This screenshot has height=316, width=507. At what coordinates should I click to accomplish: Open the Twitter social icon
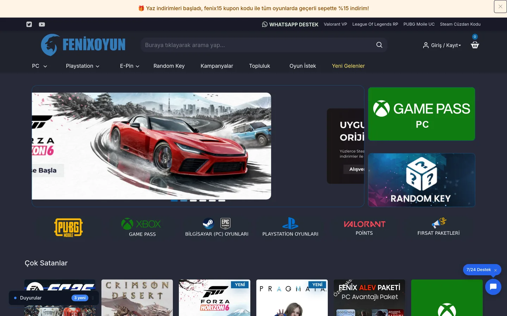(x=29, y=24)
